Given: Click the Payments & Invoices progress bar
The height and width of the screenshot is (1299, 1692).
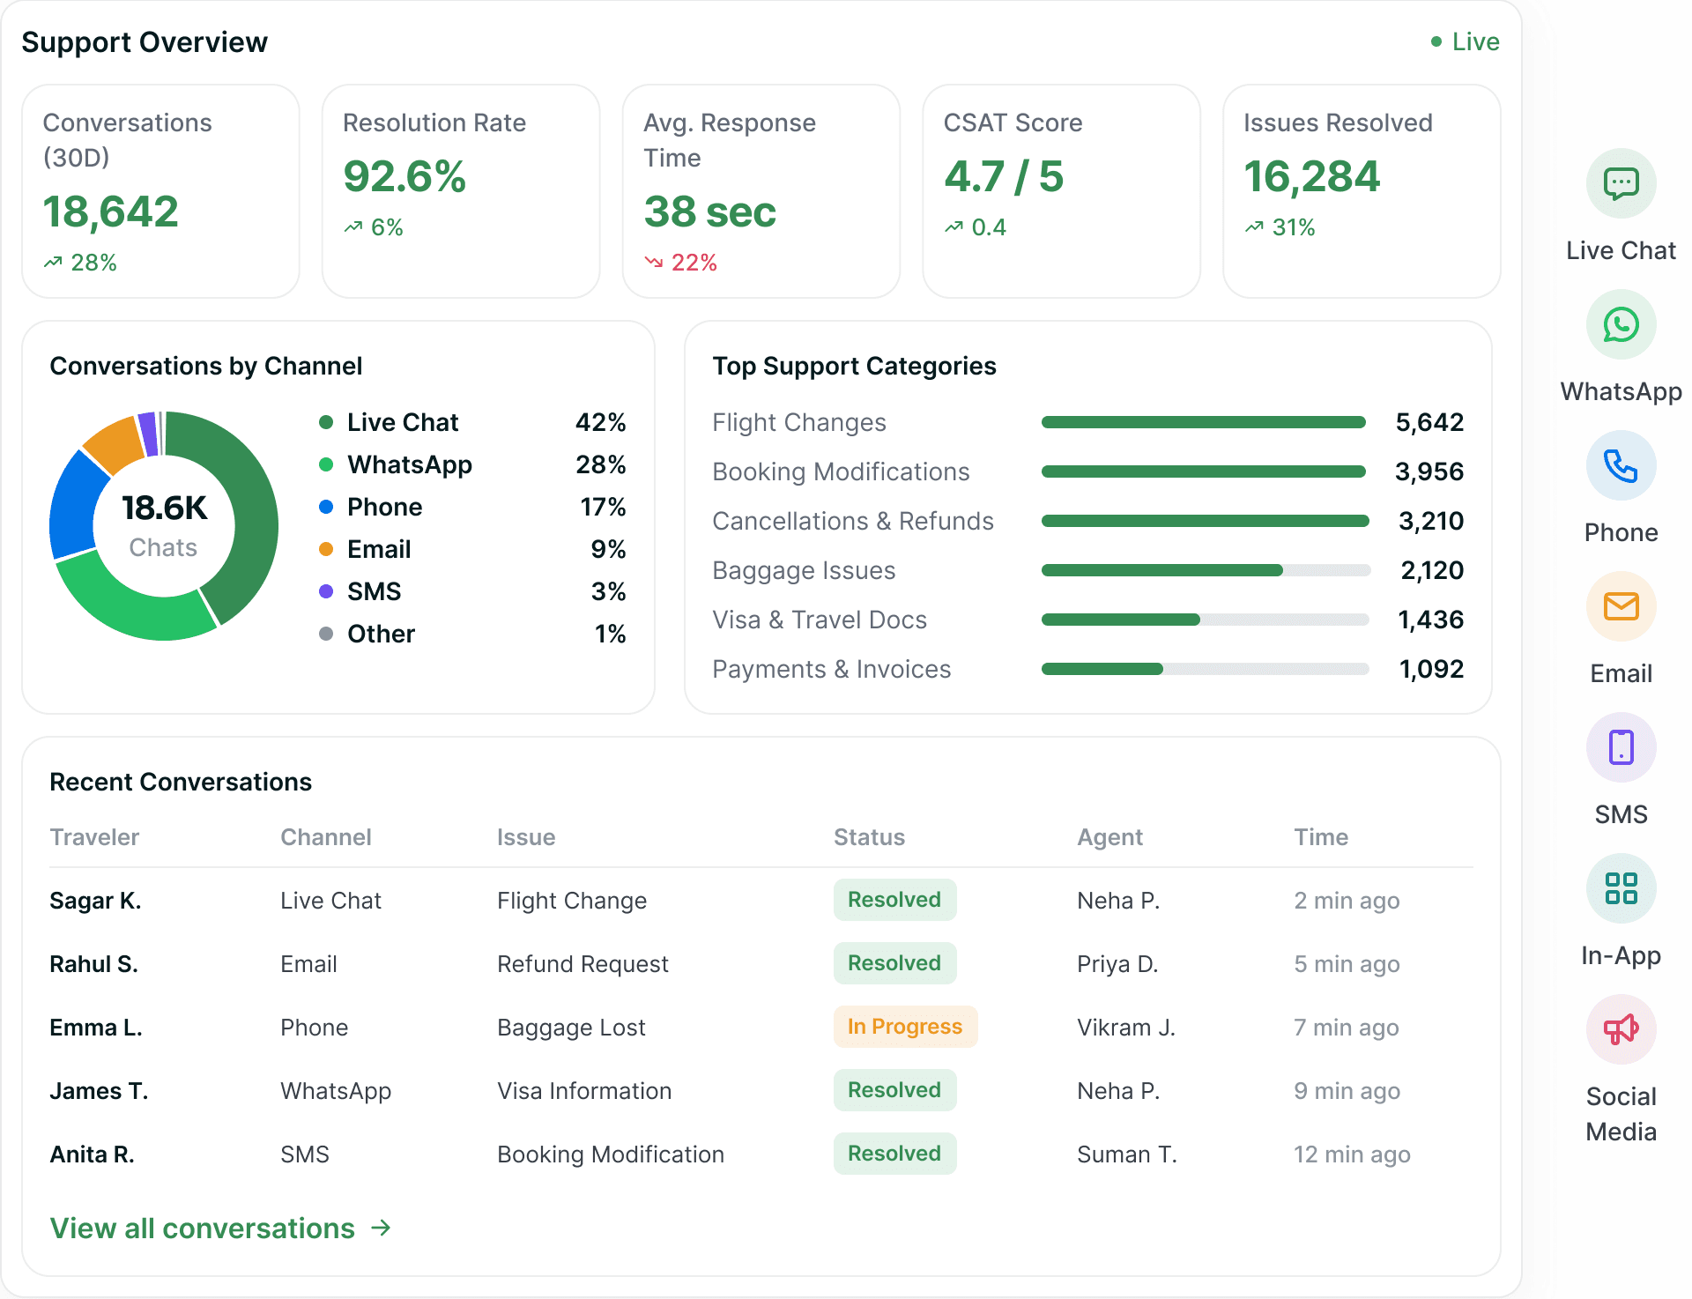Looking at the screenshot, I should click(x=1205, y=669).
